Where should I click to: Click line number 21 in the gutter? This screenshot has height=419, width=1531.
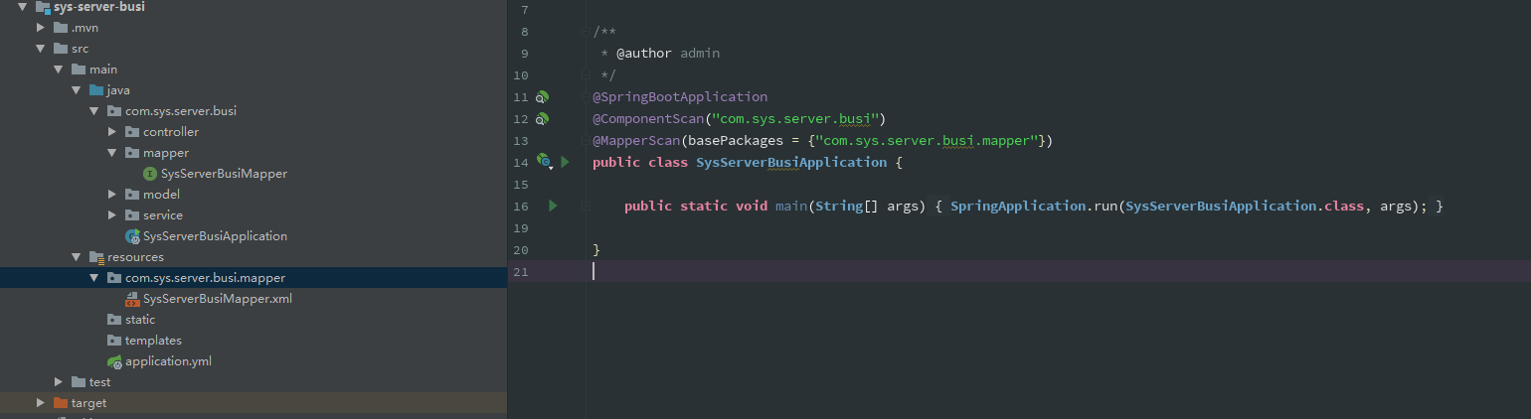[520, 271]
